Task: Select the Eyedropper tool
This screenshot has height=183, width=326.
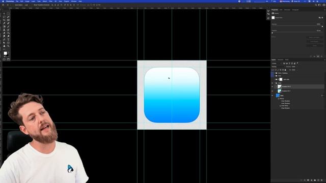Action: [x=4, y=23]
